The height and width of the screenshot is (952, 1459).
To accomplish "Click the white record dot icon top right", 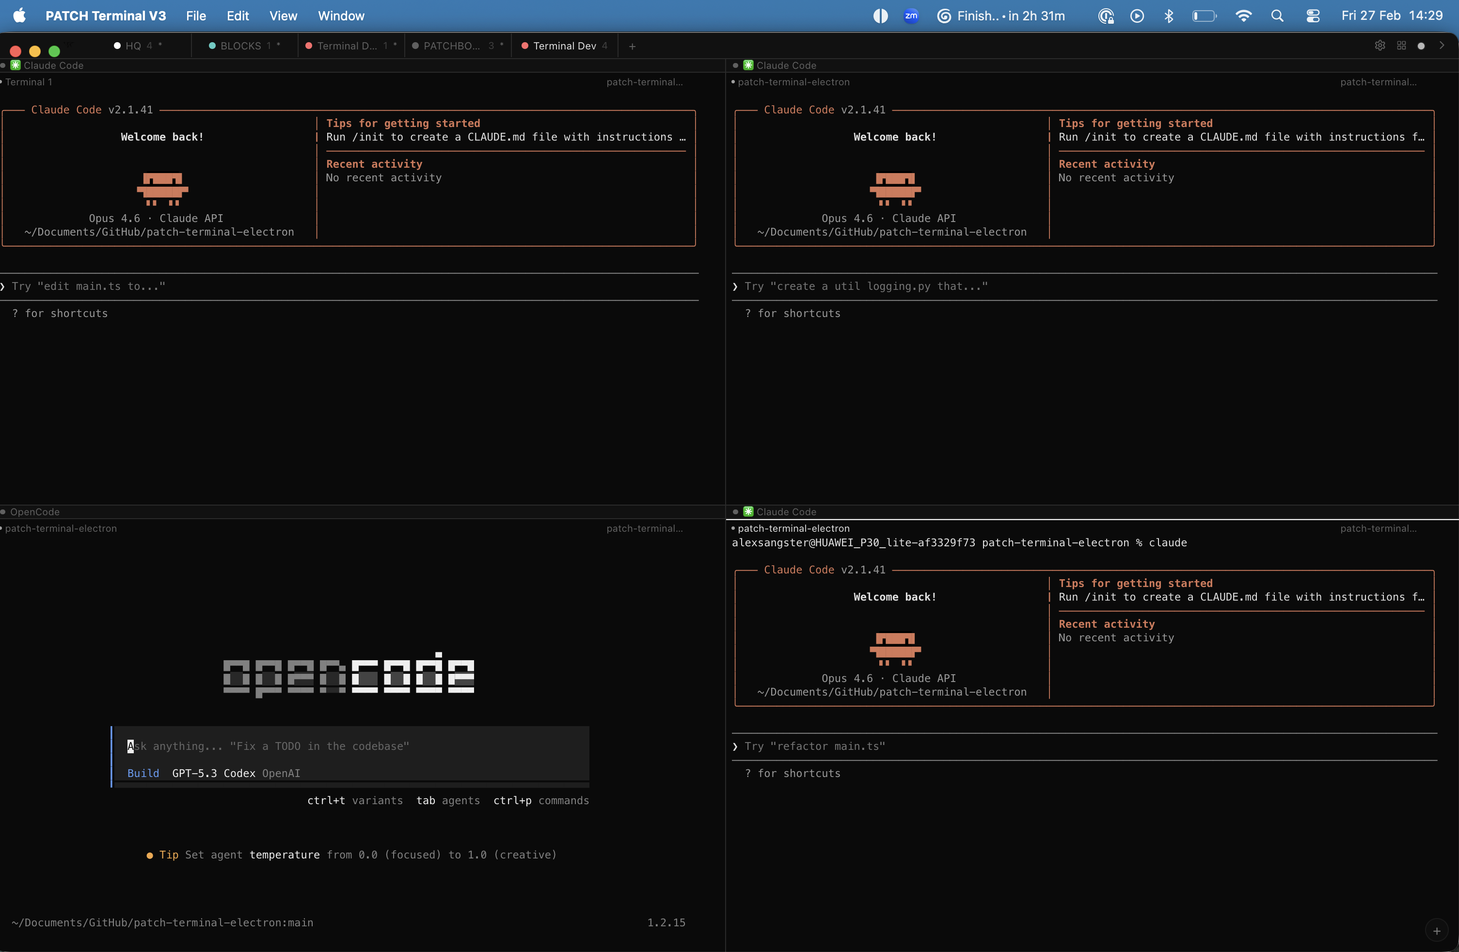I will tap(1422, 46).
